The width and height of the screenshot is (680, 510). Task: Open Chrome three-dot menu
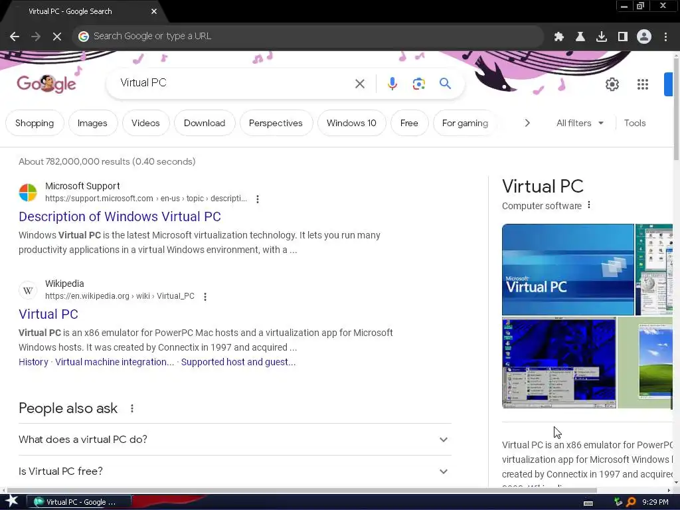(x=665, y=37)
